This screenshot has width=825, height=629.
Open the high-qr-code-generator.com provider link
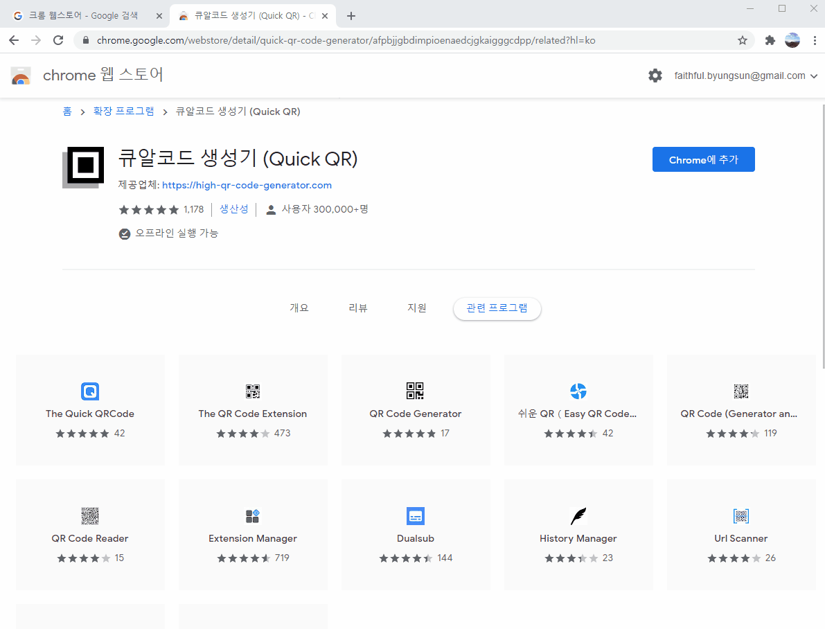[247, 185]
